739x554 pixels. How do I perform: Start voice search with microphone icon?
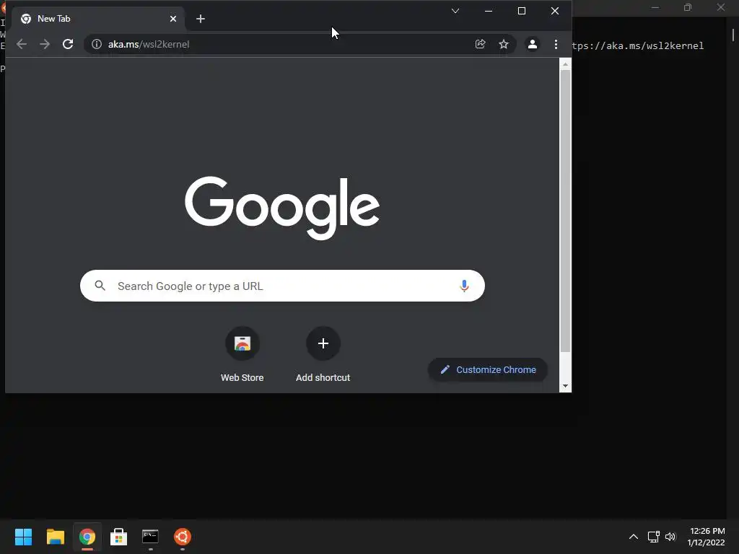(464, 286)
